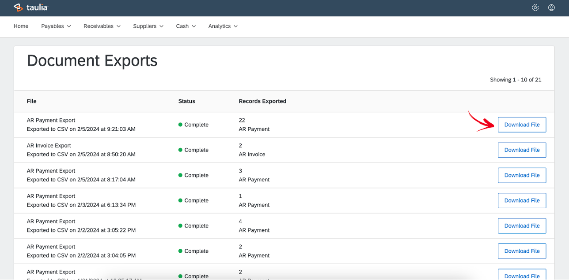Viewport: 569px width, 280px height.
Task: Click record count 4 in 3:05:22 PM row
Action: click(x=240, y=221)
